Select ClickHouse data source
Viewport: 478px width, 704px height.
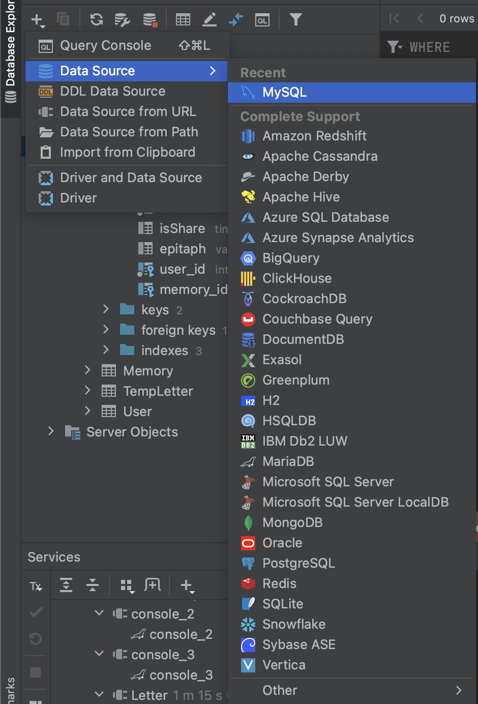(x=352, y=278)
